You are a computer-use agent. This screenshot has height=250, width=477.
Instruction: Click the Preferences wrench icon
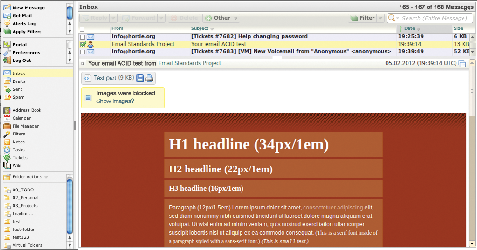pos(7,52)
